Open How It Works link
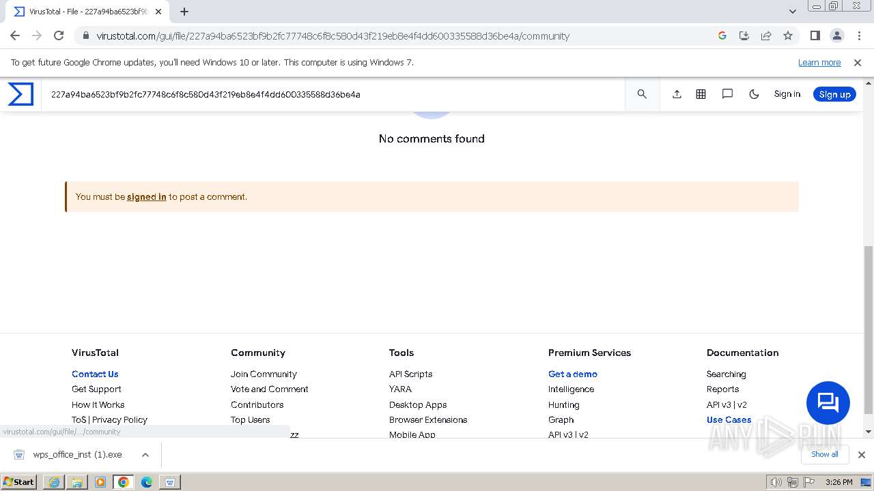 tap(98, 404)
